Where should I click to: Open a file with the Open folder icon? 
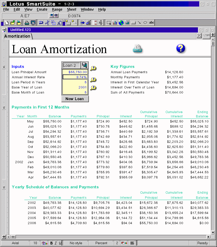tap(13, 23)
